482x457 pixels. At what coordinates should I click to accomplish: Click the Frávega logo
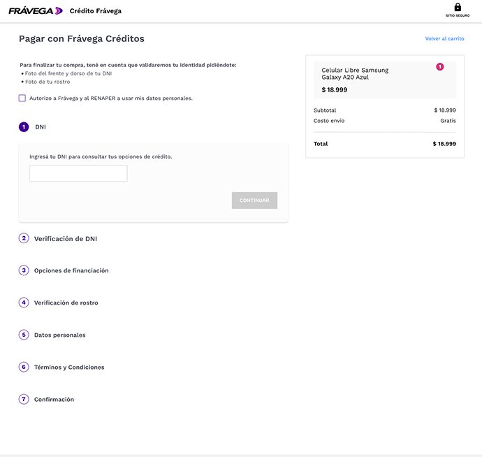[36, 11]
